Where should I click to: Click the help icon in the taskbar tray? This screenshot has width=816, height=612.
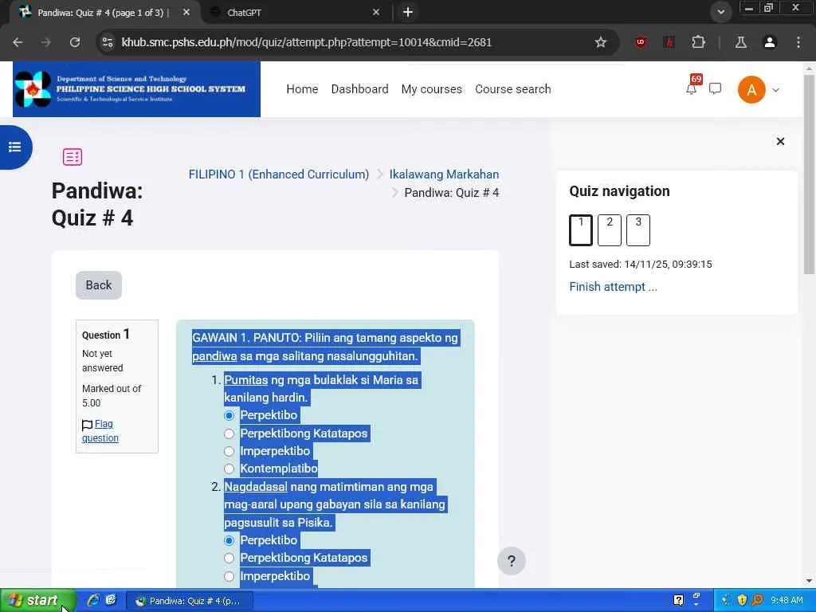click(x=679, y=601)
